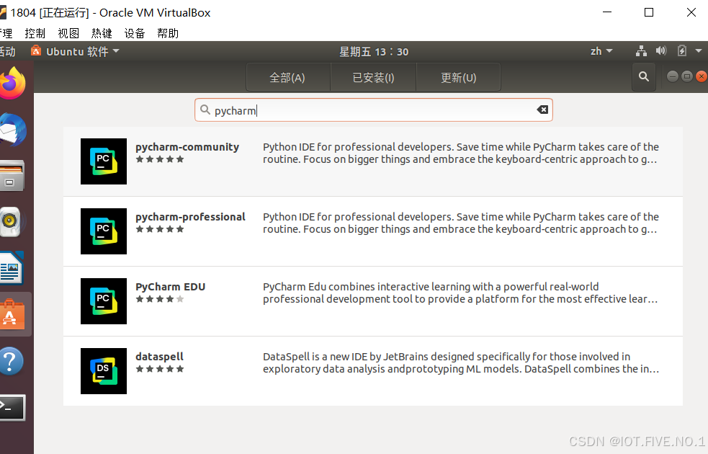The width and height of the screenshot is (708, 454).
Task: Open battery status icon in top bar
Action: pos(682,50)
